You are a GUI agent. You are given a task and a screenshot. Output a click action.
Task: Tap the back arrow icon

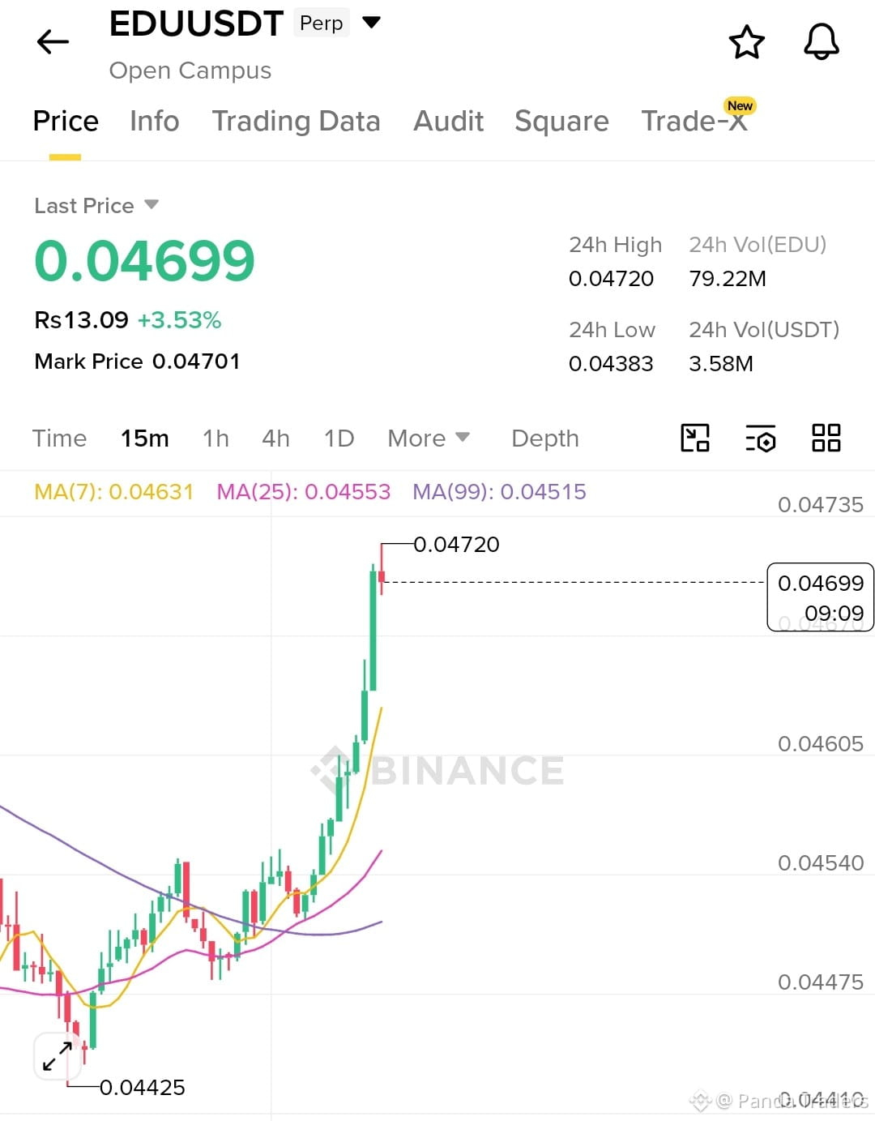tap(53, 41)
